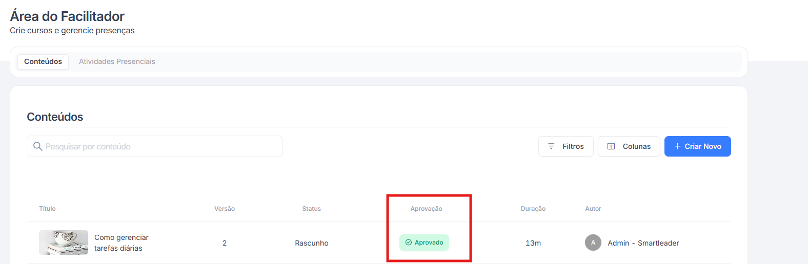The width and height of the screenshot is (808, 264).
Task: Click the checkmark icon in the Aprovado badge
Action: pos(409,243)
